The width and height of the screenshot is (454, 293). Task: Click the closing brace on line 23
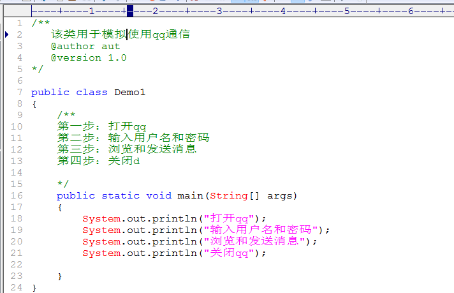60,276
